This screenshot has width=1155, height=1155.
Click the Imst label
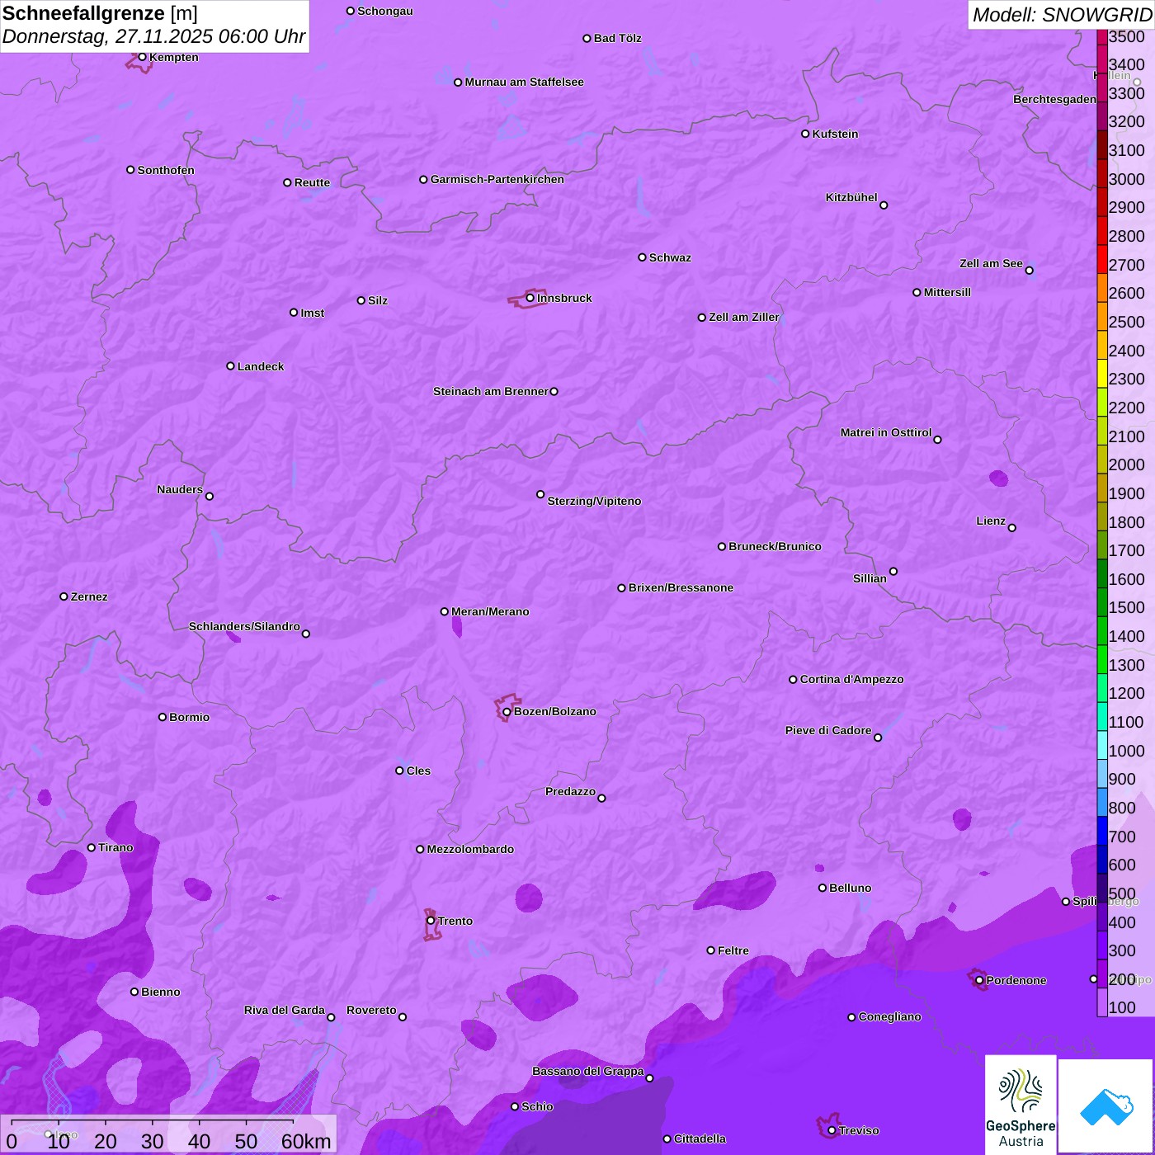click(312, 313)
